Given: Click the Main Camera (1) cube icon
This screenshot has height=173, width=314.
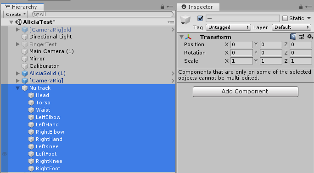Looking at the screenshot, I should [x=25, y=51].
